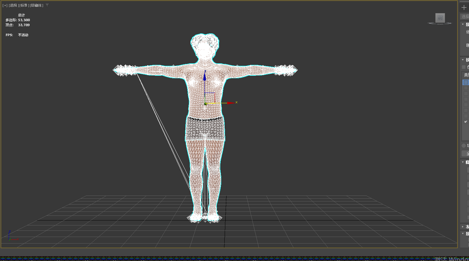
Task: Click the gizmo's yellow center pivot
Action: 205,104
